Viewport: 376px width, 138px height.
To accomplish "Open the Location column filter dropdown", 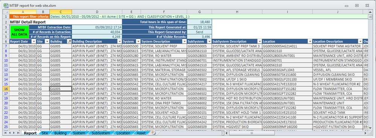I will 310,41.
